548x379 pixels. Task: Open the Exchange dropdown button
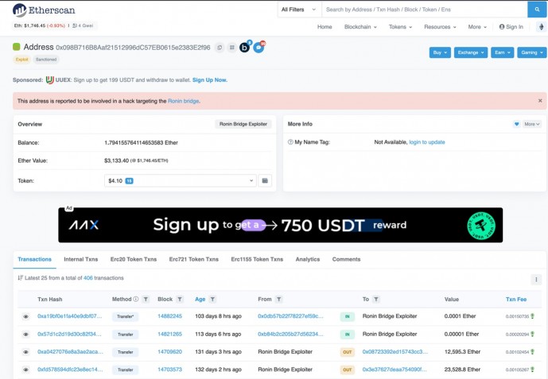[471, 52]
